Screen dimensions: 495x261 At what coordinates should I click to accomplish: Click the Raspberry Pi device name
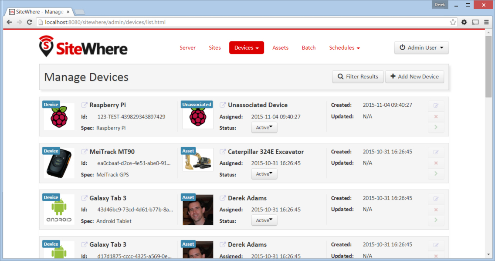[x=108, y=105]
